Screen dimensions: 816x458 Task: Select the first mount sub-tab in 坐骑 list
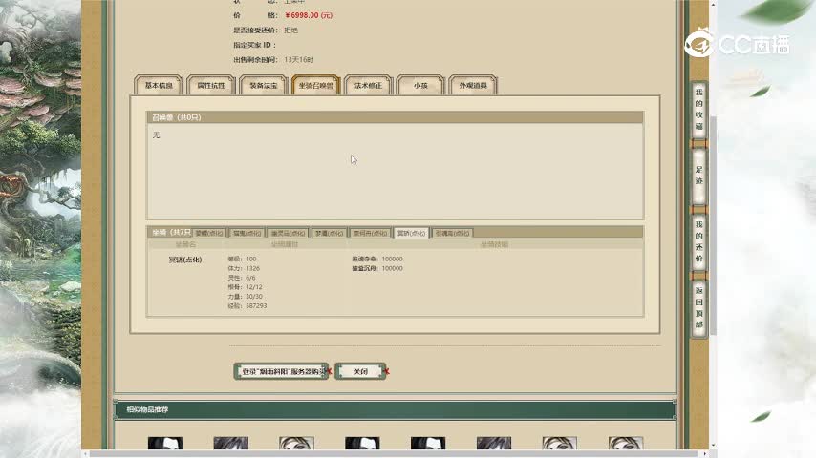tap(209, 233)
